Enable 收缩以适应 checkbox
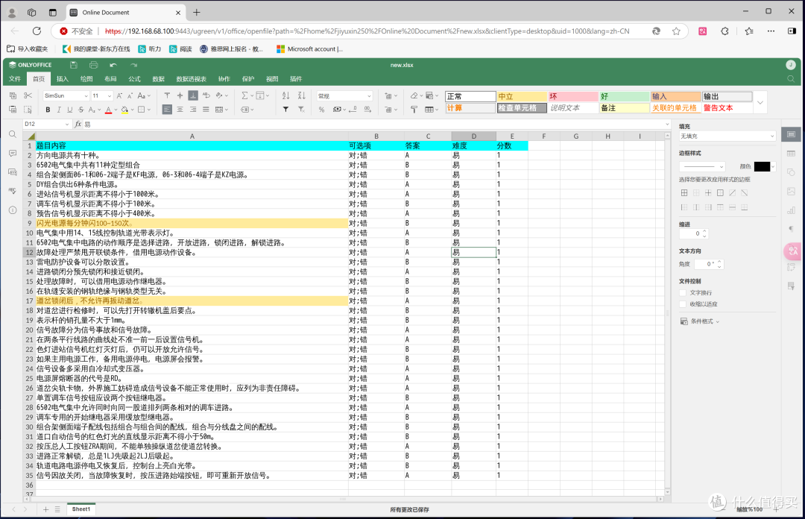The image size is (805, 519). [x=683, y=304]
